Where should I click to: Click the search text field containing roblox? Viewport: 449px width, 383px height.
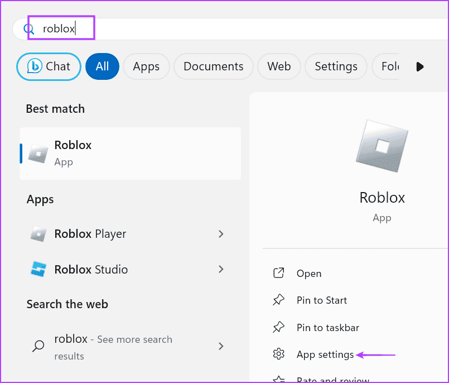229,28
